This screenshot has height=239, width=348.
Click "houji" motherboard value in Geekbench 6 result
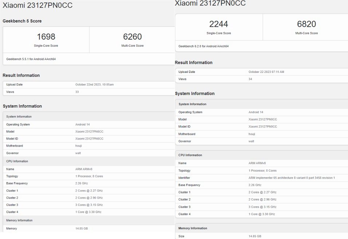(252, 134)
